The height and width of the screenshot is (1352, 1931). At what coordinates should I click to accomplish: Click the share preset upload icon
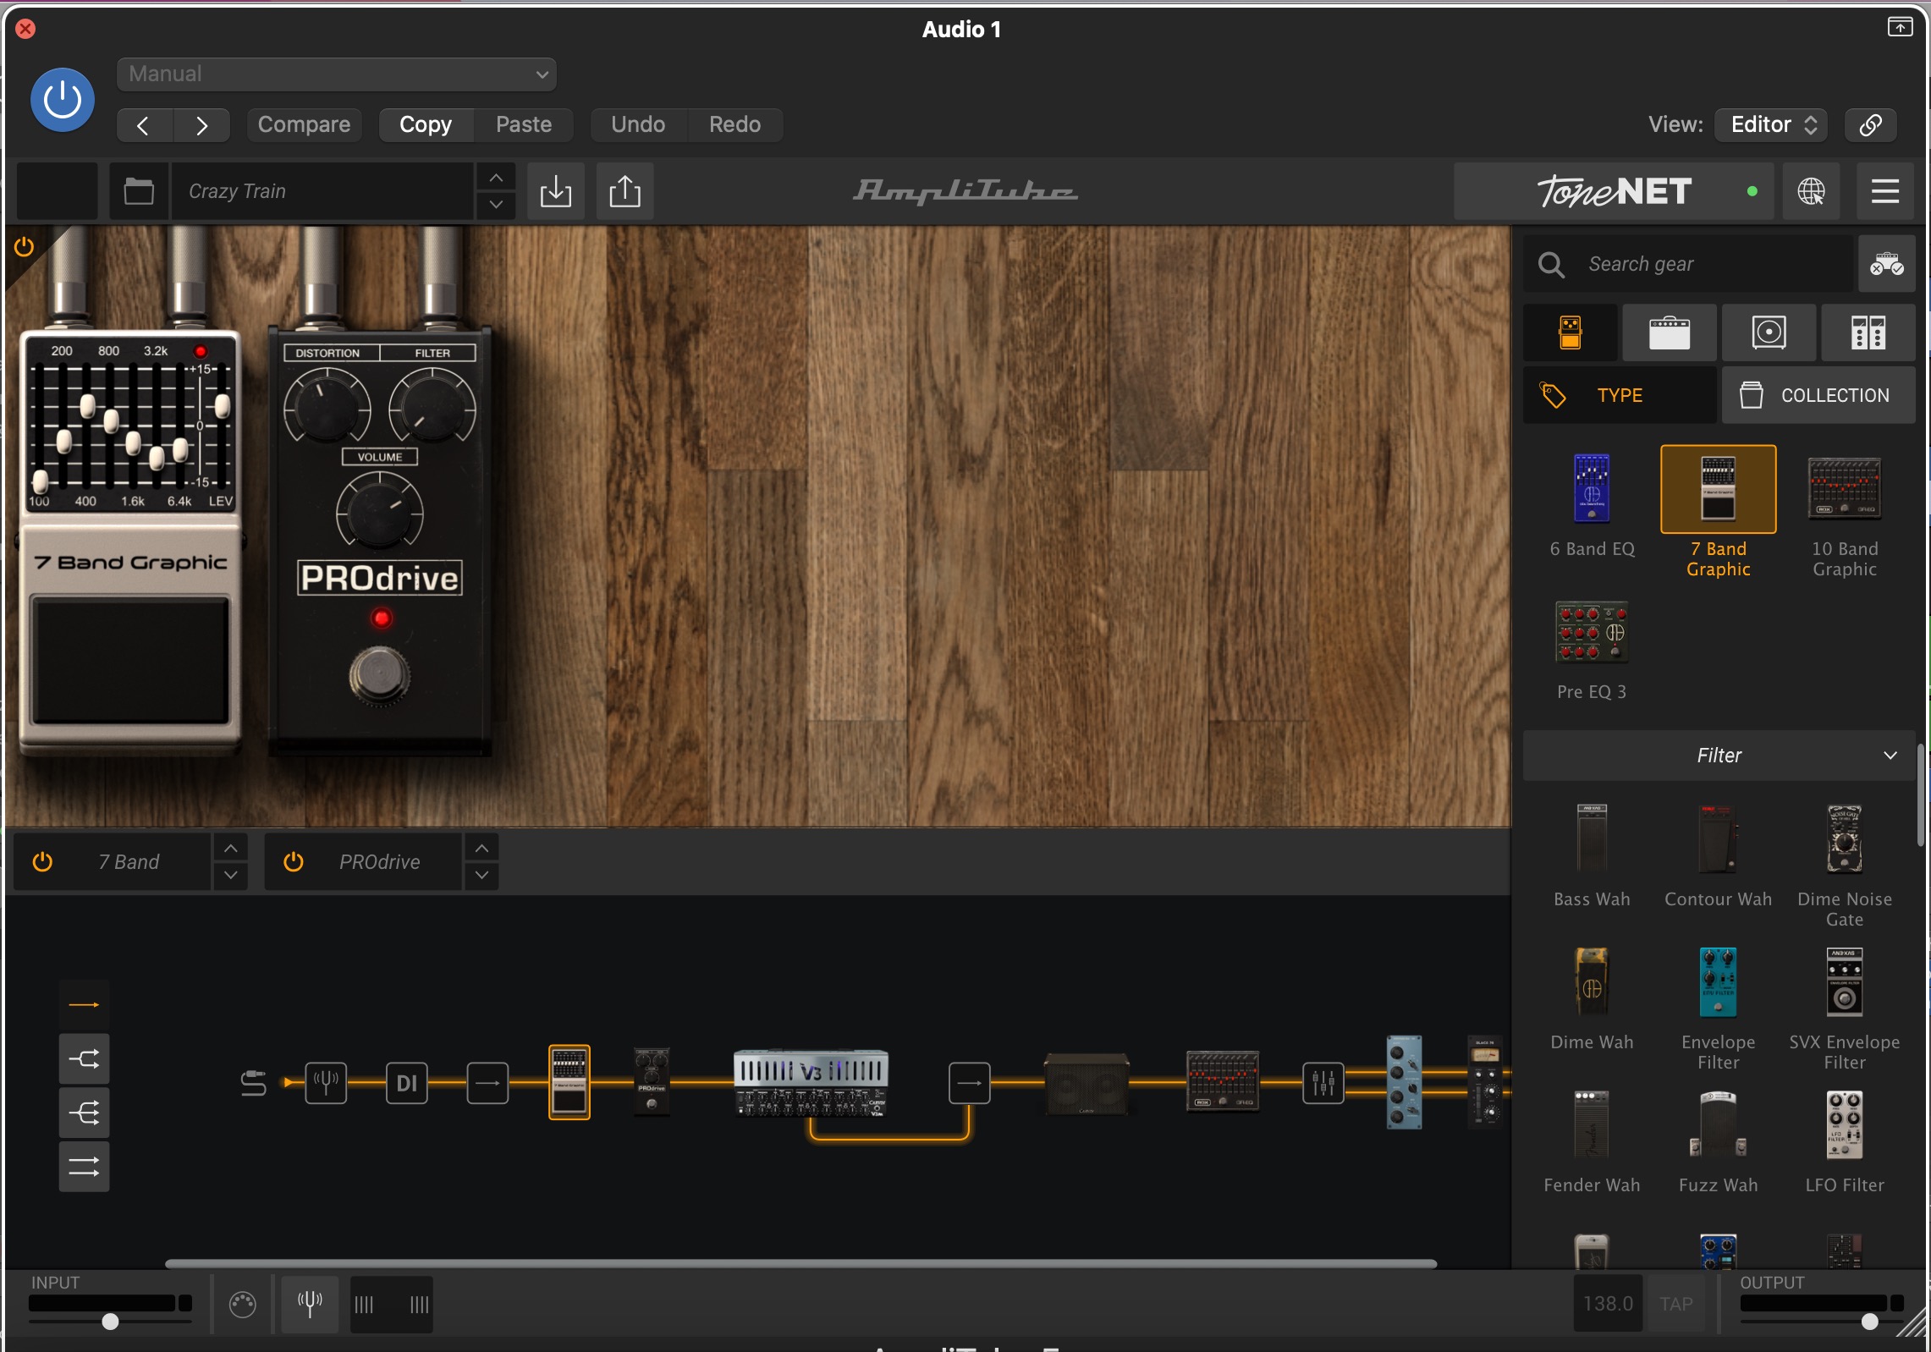624,191
